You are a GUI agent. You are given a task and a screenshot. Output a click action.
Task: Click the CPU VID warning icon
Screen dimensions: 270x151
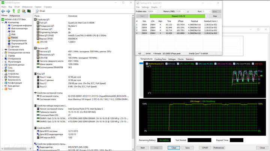(x=38, y=42)
